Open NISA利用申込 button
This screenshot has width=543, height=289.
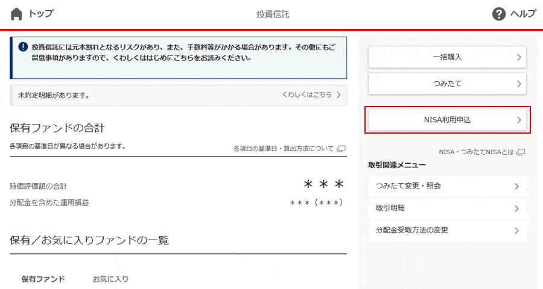click(x=447, y=120)
